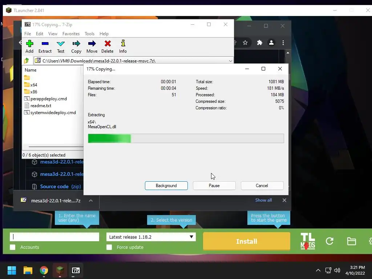Viewport: 372px width, 279px height.
Task: Open the File menu in 7-Zip
Action: point(28,34)
